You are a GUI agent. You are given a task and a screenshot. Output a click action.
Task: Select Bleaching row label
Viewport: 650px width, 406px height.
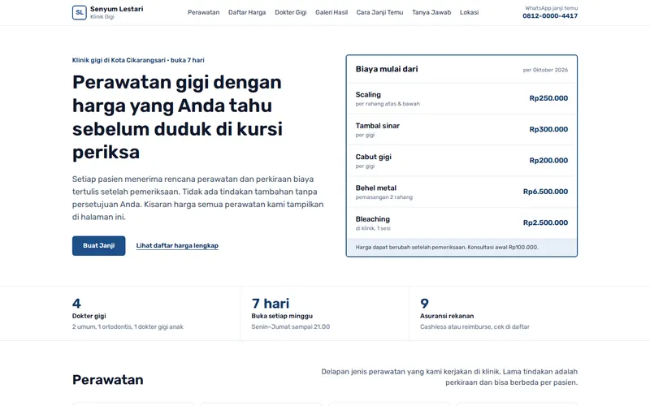[373, 219]
